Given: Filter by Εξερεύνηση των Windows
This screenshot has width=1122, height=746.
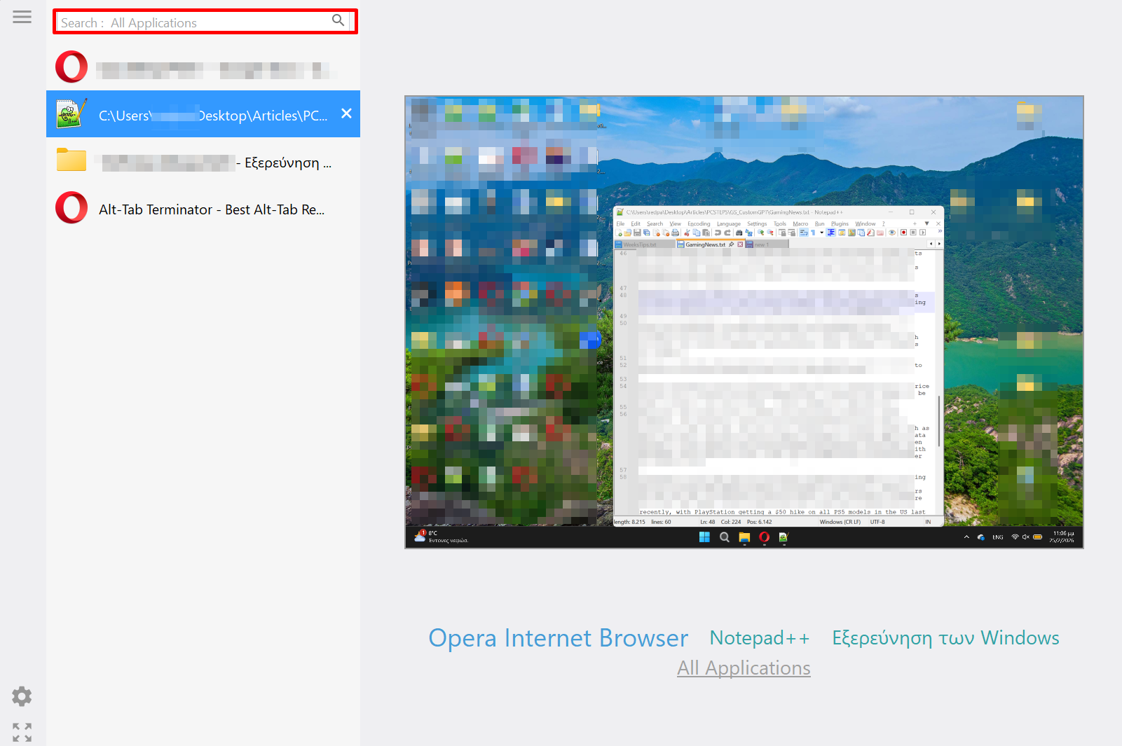Looking at the screenshot, I should click(945, 638).
